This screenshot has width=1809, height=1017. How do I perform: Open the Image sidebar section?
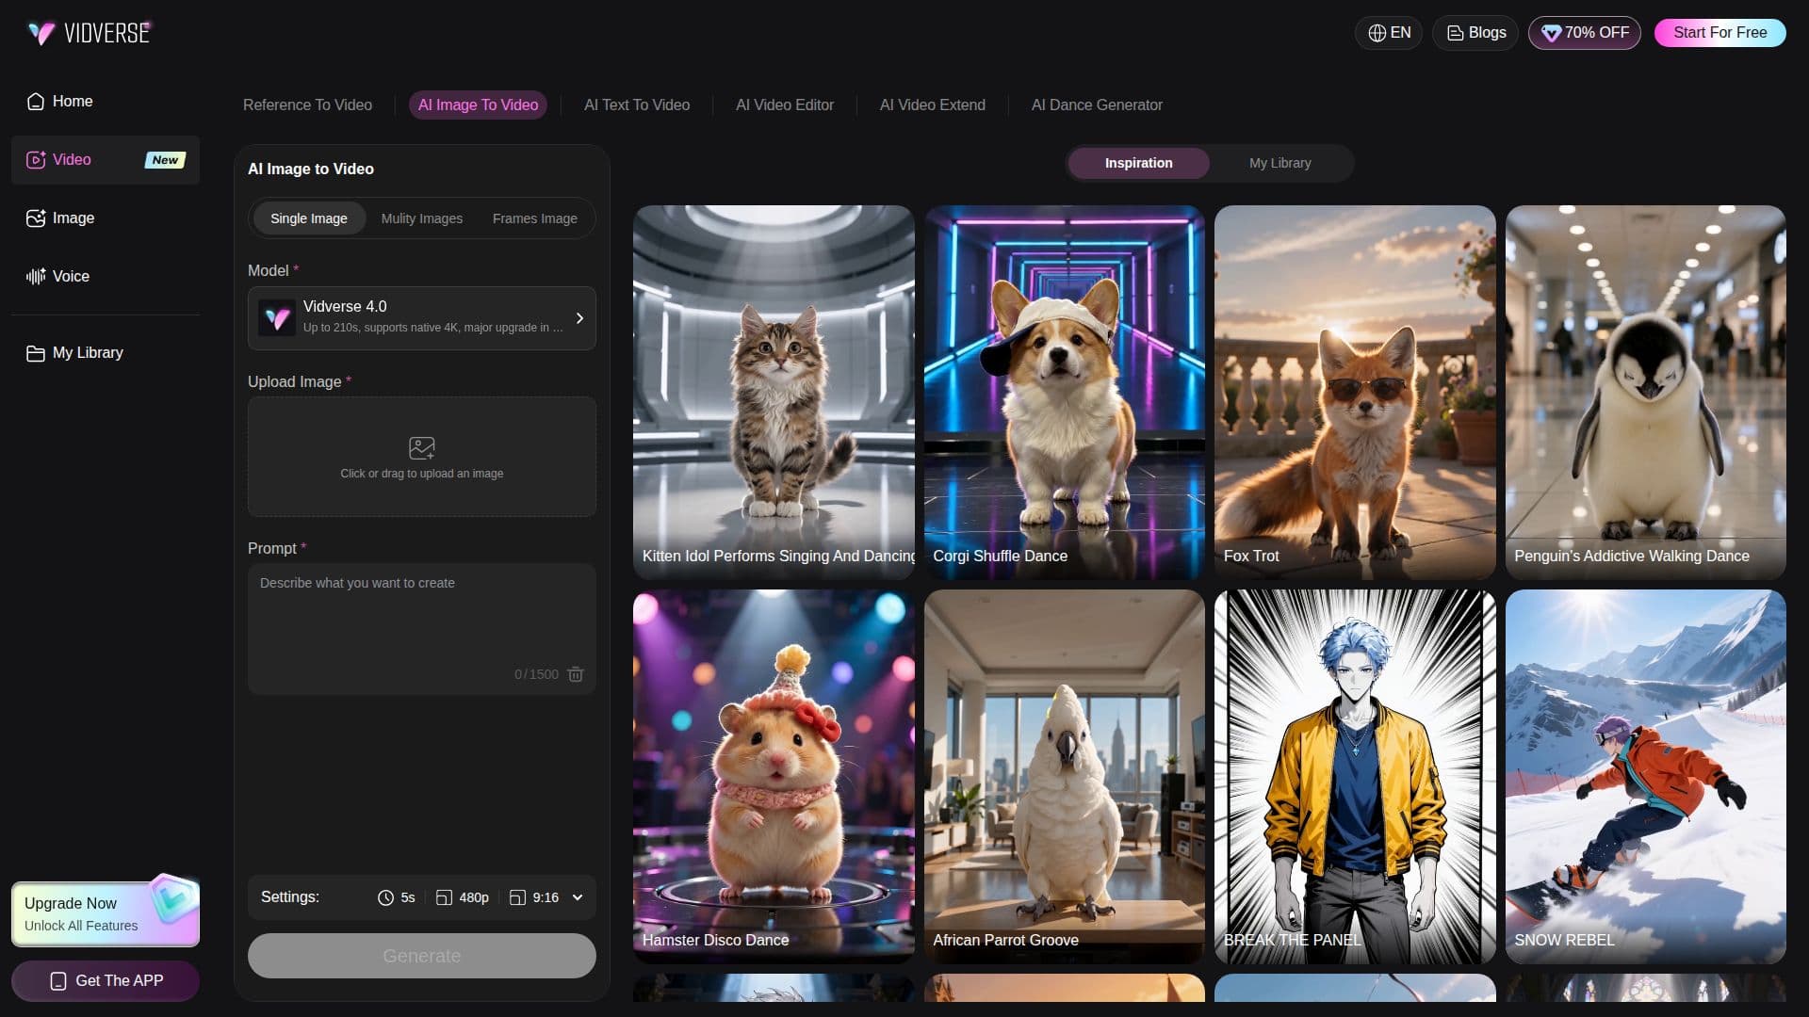106,218
